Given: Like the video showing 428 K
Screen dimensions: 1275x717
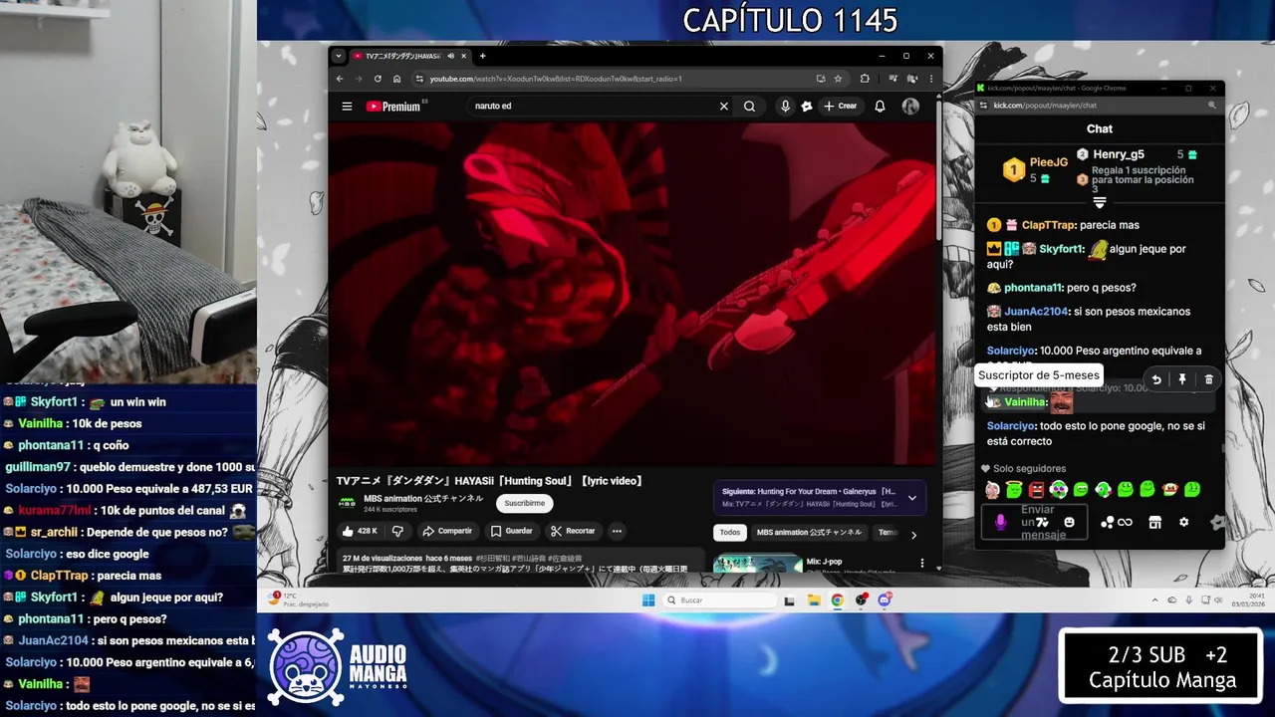Looking at the screenshot, I should (359, 531).
